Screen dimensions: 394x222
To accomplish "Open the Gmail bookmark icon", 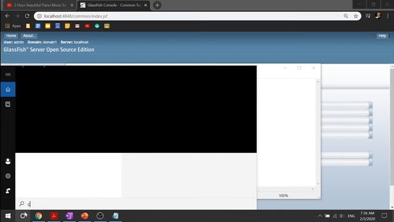I will coord(78,26).
